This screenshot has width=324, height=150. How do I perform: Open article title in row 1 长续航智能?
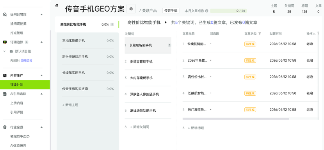click(x=197, y=44)
